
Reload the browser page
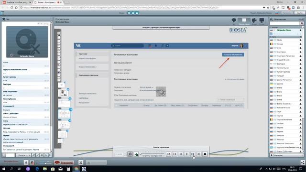(x=11, y=8)
